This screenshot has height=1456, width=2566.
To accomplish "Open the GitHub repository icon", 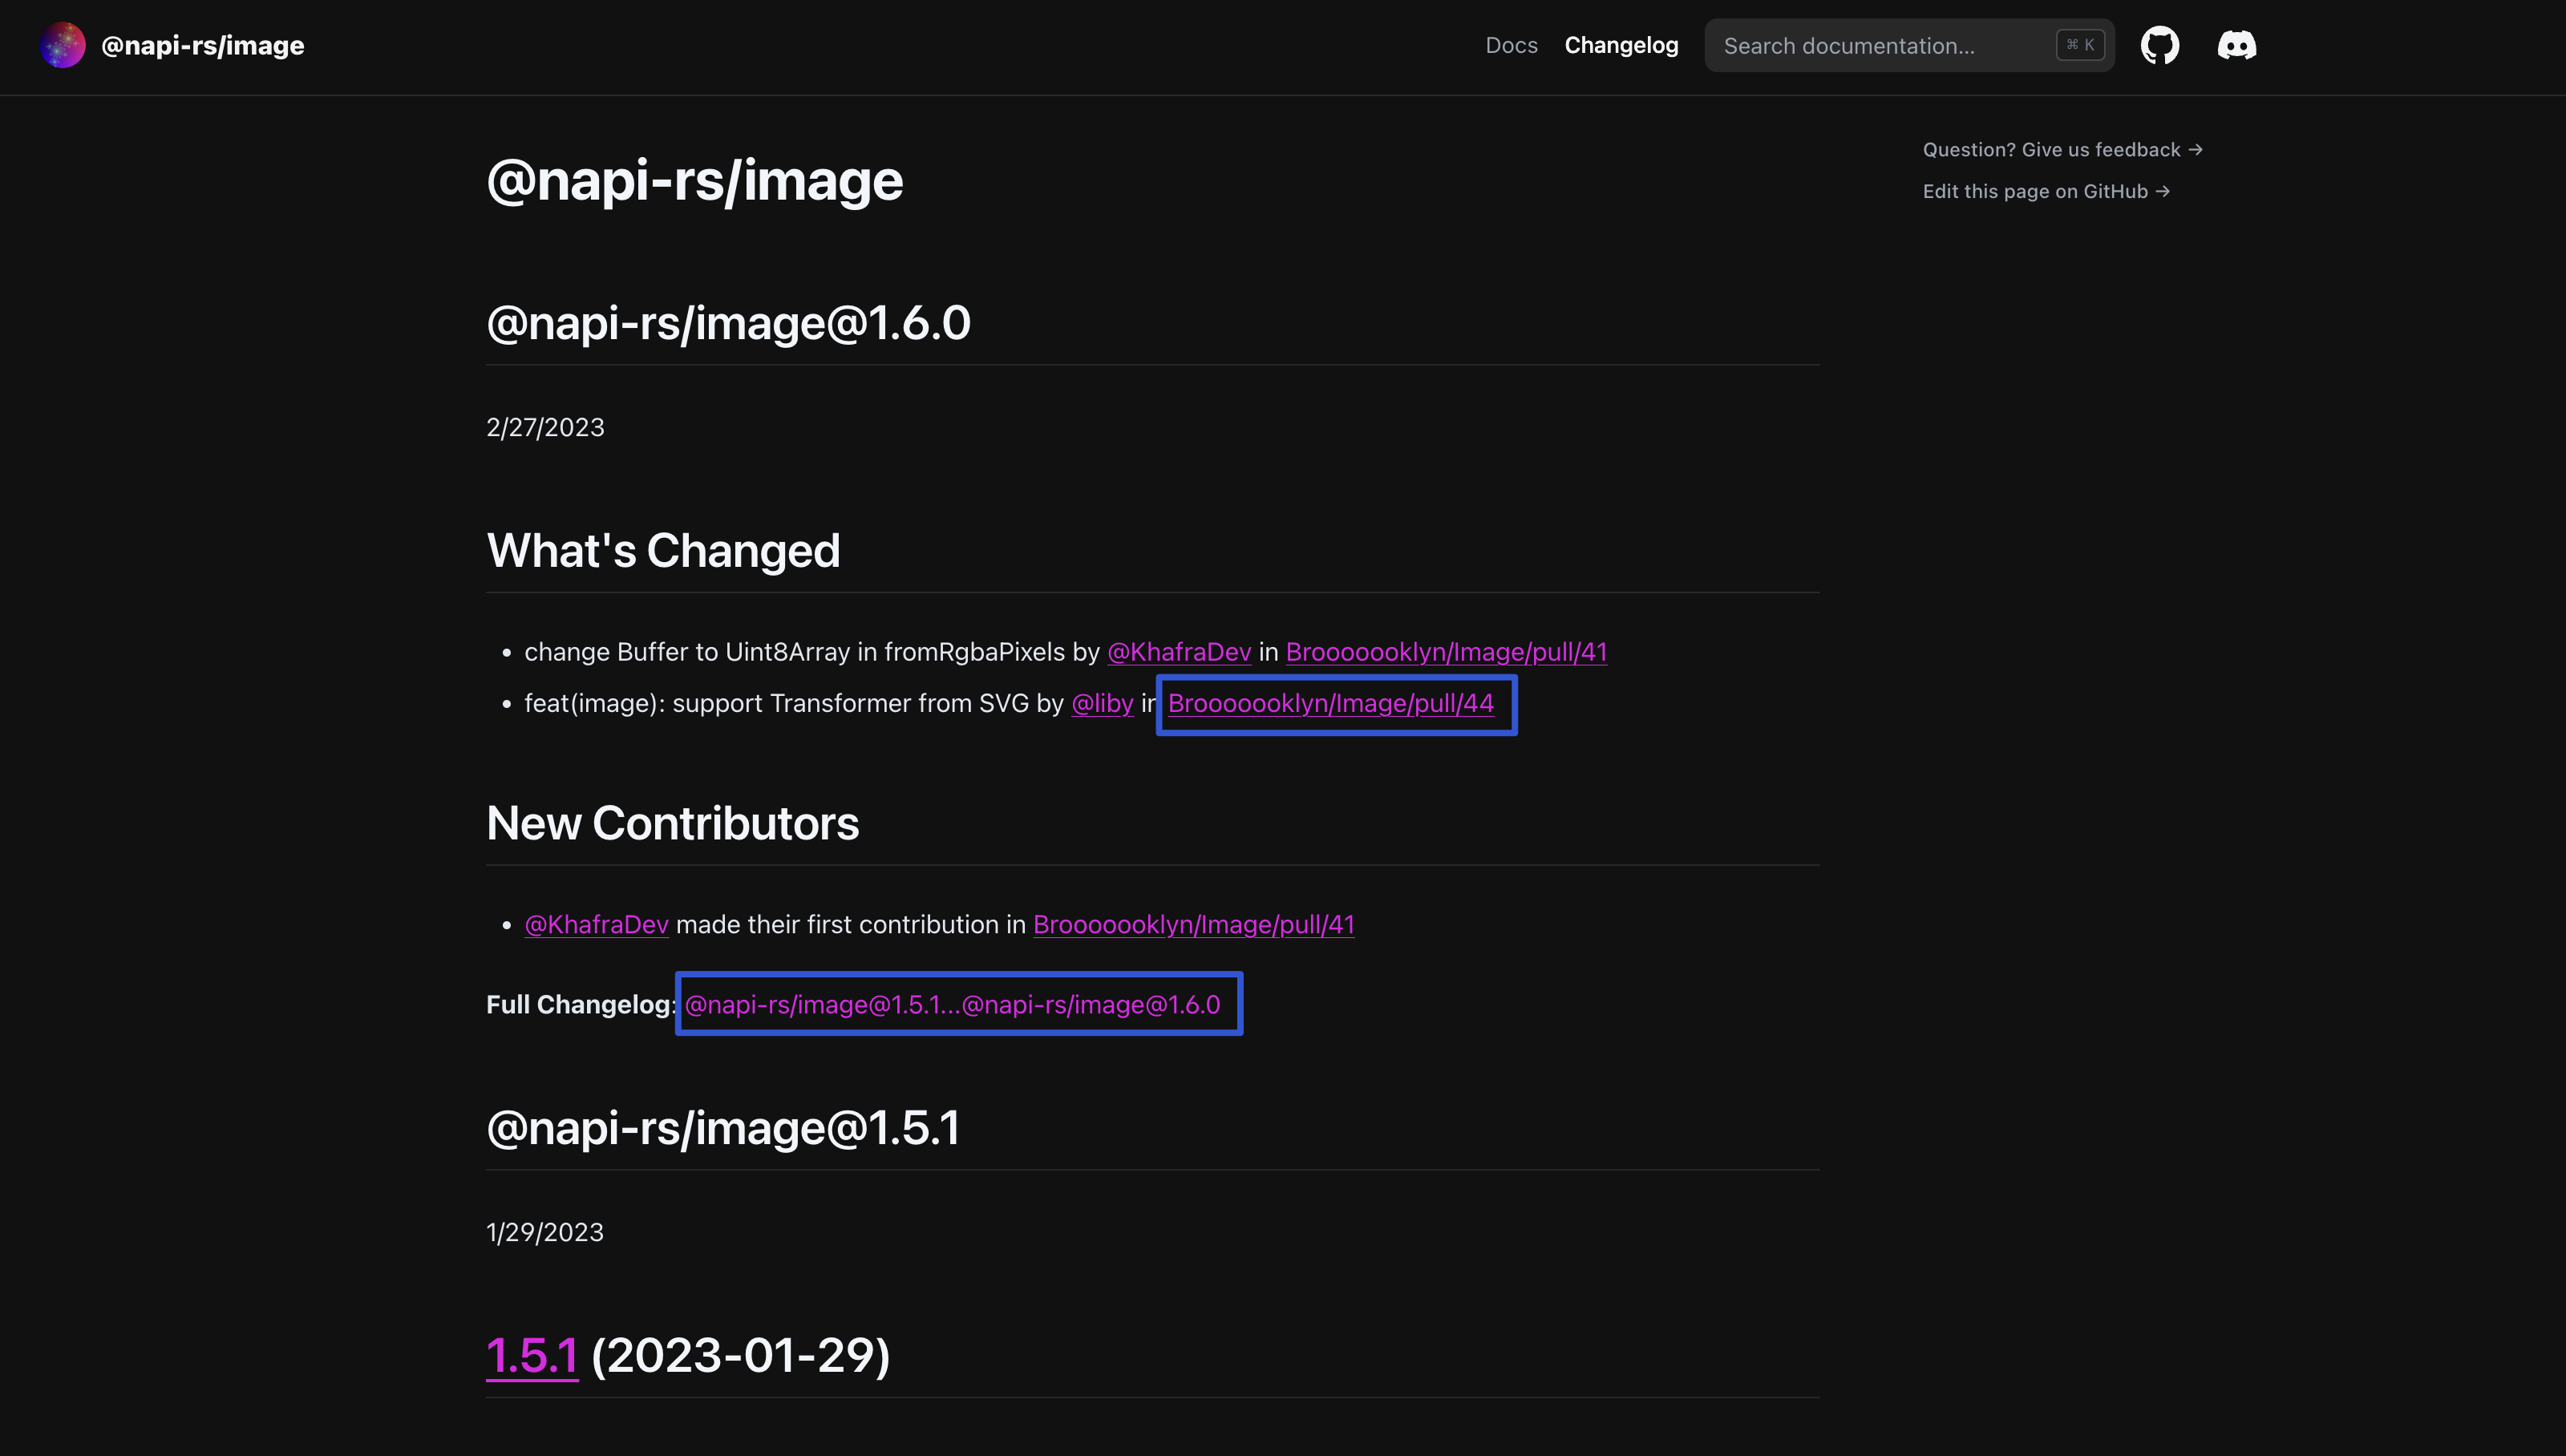I will pyautogui.click(x=2159, y=45).
